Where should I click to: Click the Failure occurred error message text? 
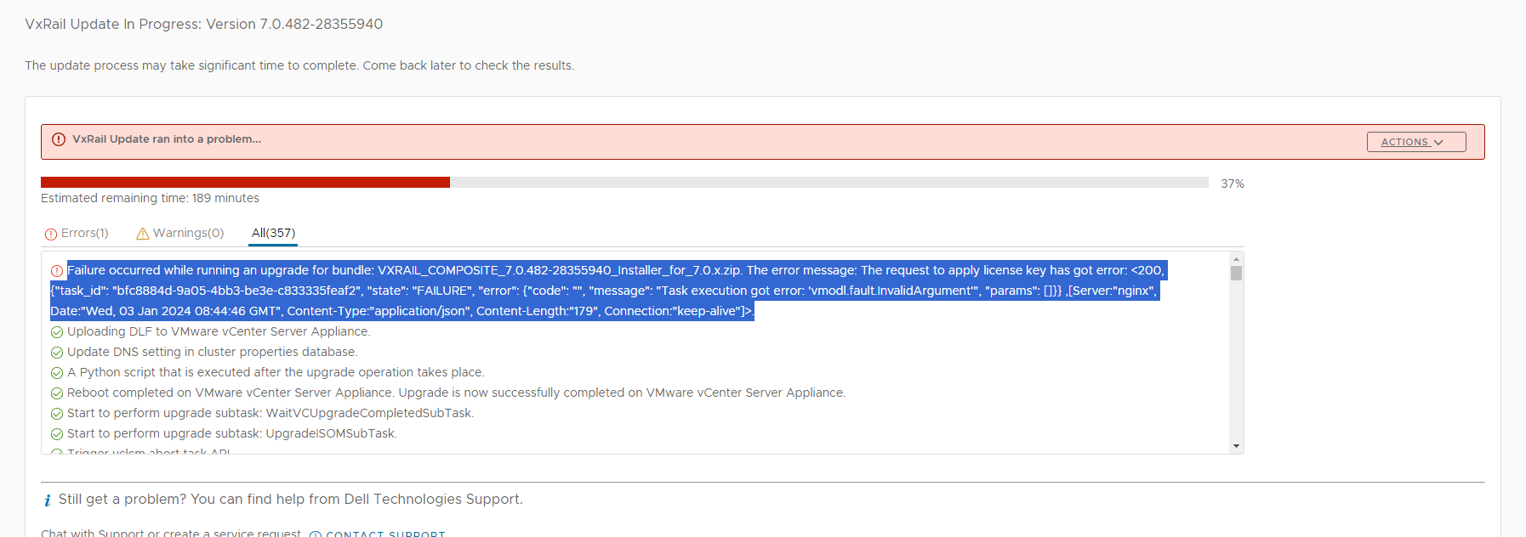607,291
